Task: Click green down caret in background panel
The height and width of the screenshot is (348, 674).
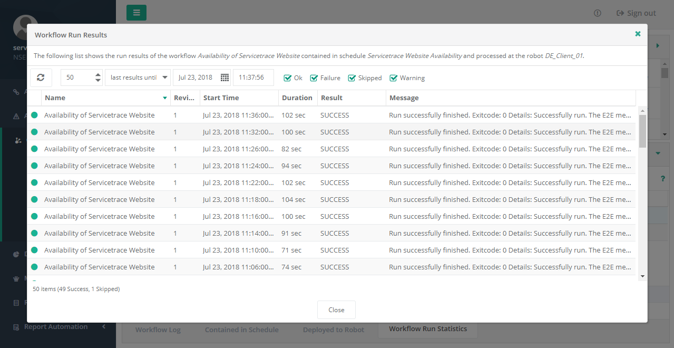Action: coord(658,153)
